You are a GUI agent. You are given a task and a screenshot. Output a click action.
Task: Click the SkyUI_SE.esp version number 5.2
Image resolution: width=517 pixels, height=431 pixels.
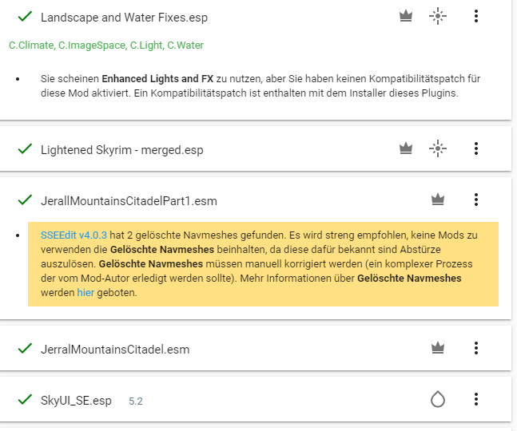pyautogui.click(x=135, y=400)
